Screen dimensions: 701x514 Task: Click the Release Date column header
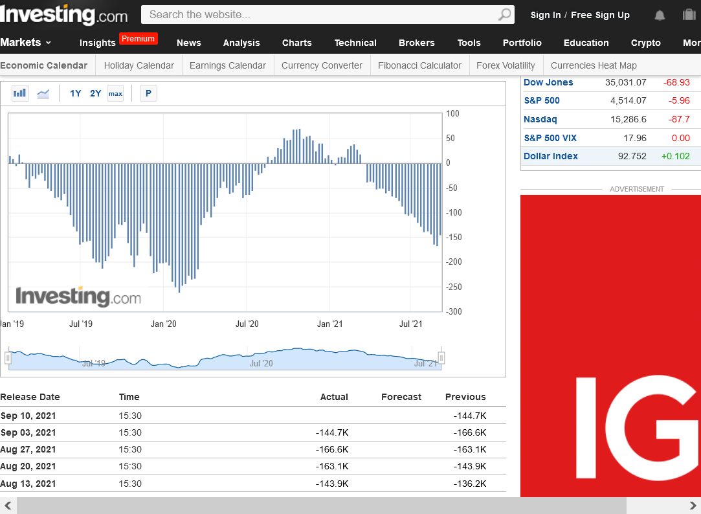coord(30,397)
